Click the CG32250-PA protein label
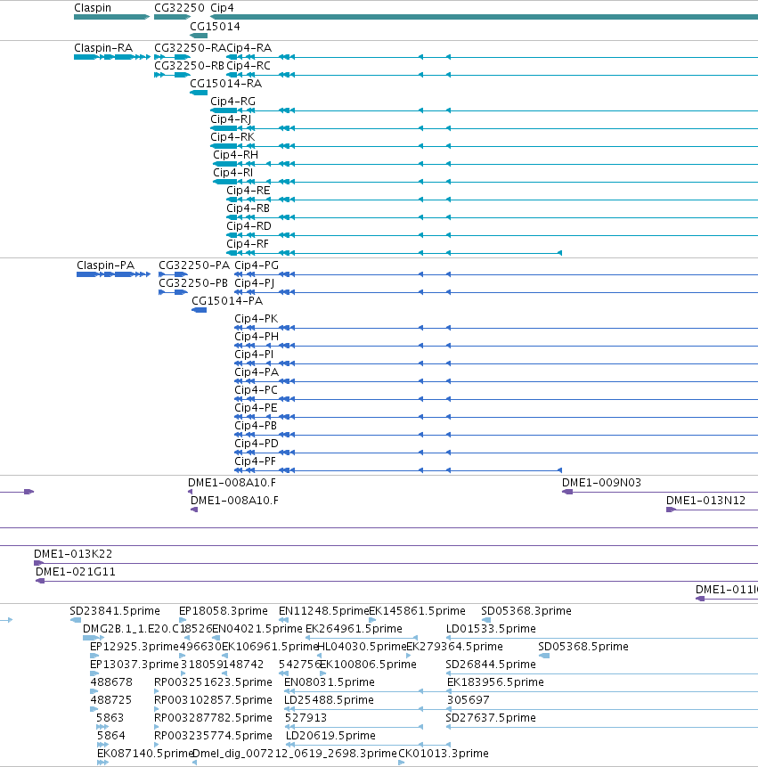758x767 pixels. 194,265
